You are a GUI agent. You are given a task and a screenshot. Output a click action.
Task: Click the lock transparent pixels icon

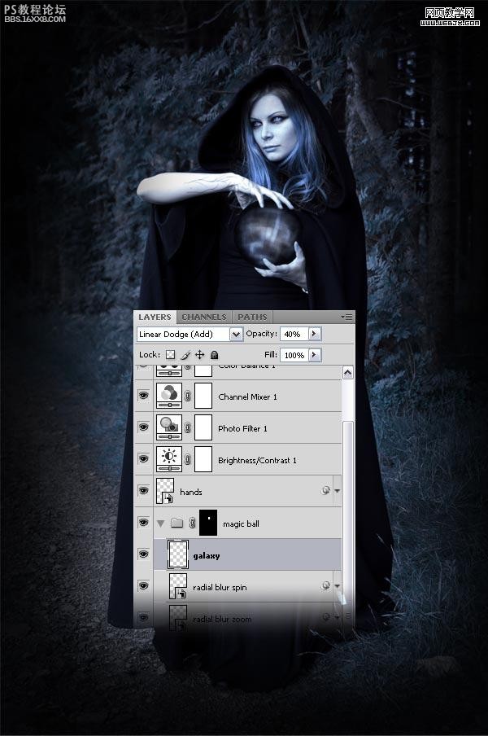pyautogui.click(x=171, y=355)
